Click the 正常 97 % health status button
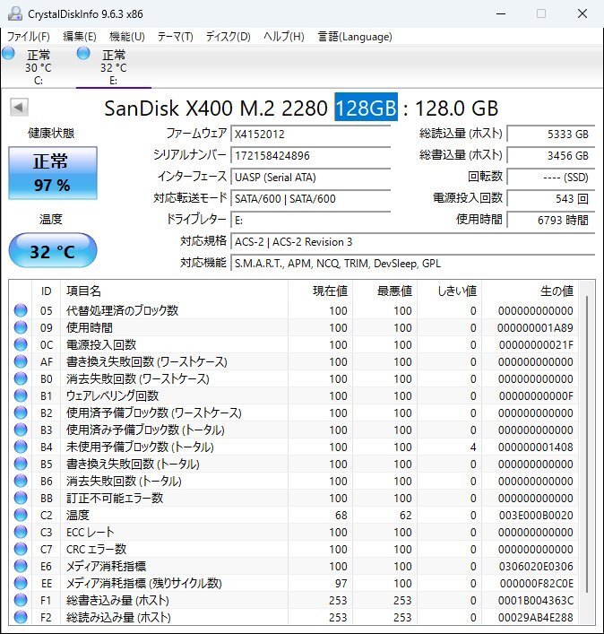This screenshot has width=604, height=634. [53, 173]
